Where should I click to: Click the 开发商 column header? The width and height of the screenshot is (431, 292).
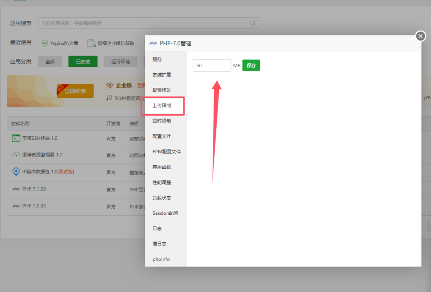pyautogui.click(x=113, y=124)
